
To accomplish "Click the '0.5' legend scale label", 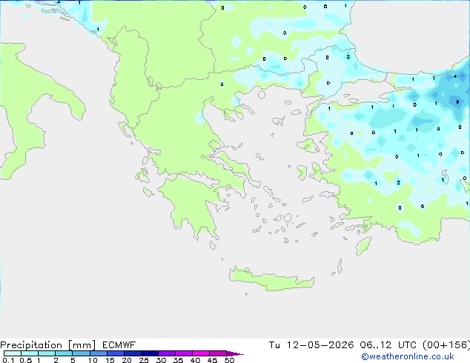I will point(26,360).
